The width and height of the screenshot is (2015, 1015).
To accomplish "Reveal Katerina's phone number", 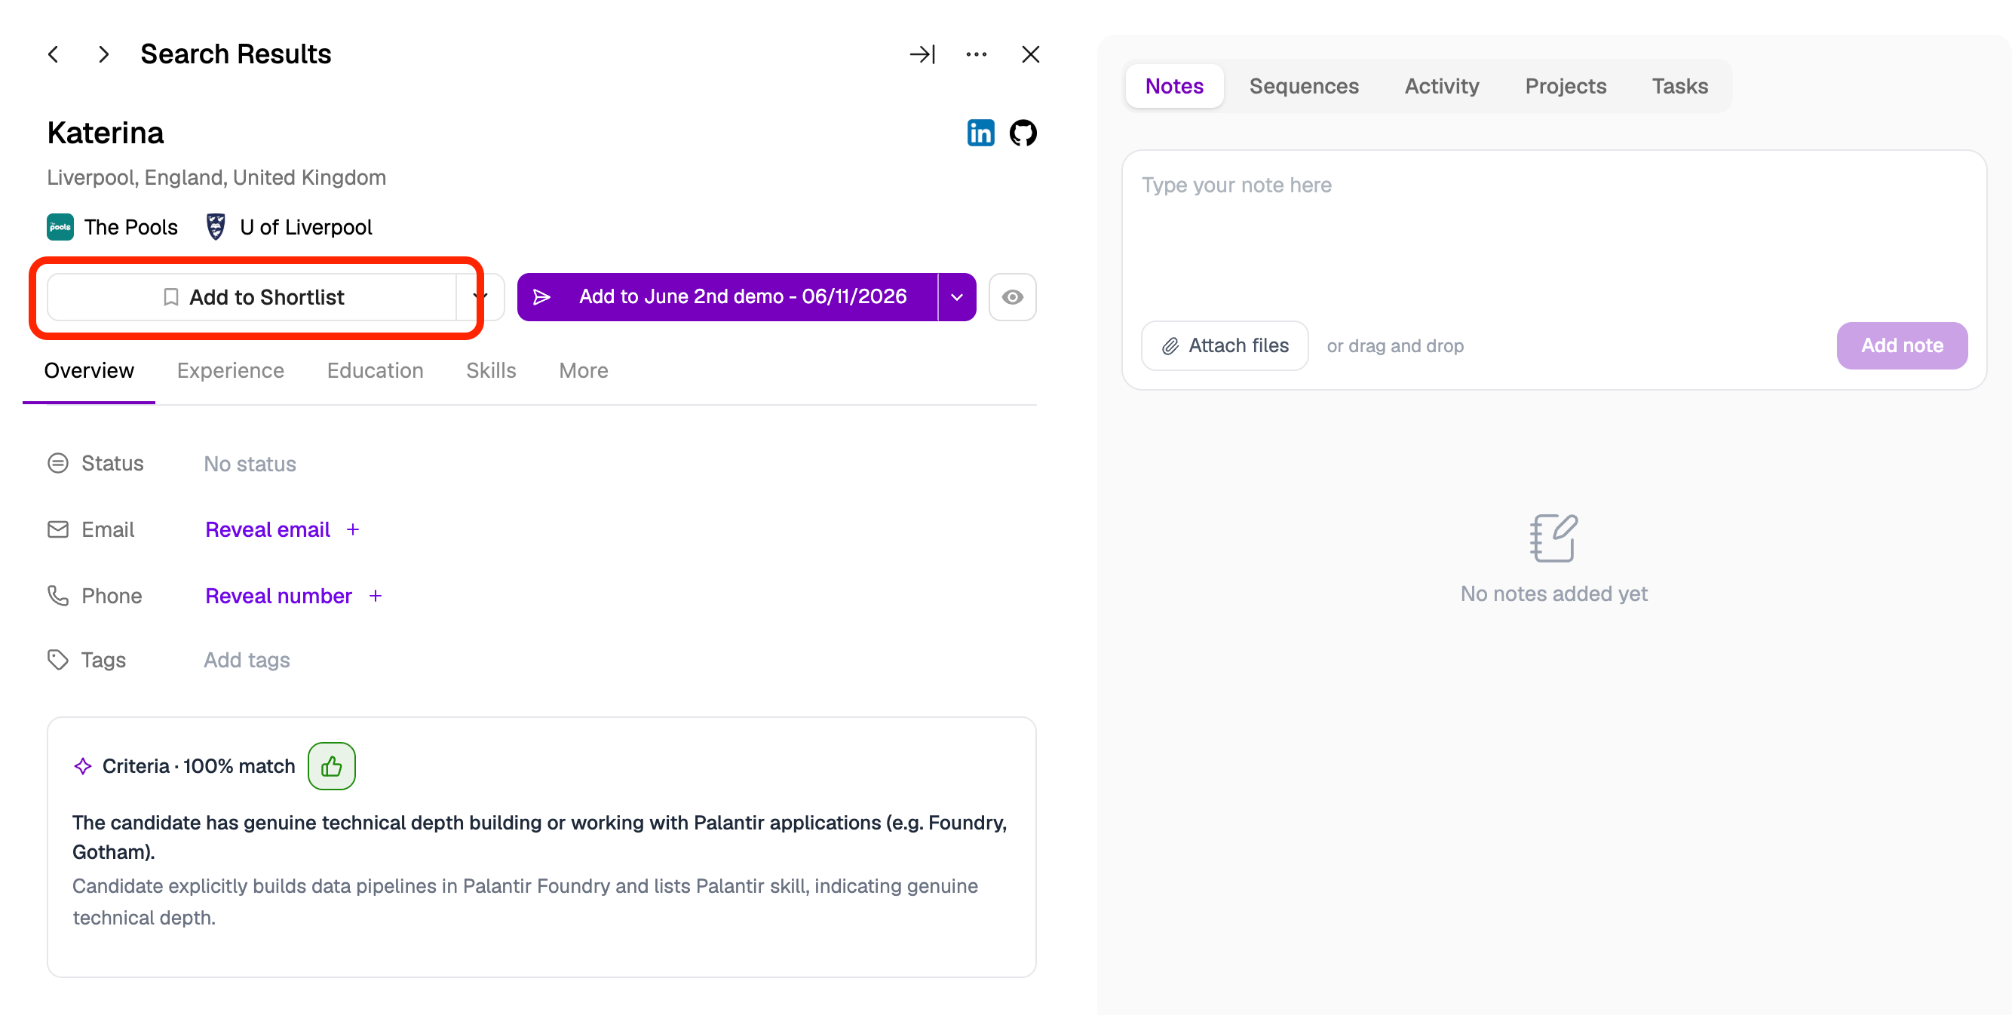I will coord(278,596).
